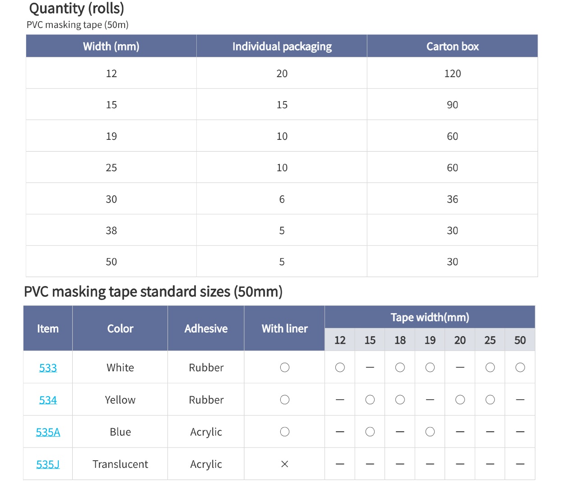Viewport: 561px width, 485px height.
Task: Click the With liner circle for White
Action: [x=284, y=368]
